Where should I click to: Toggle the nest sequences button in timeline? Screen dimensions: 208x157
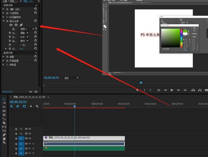coord(12,106)
